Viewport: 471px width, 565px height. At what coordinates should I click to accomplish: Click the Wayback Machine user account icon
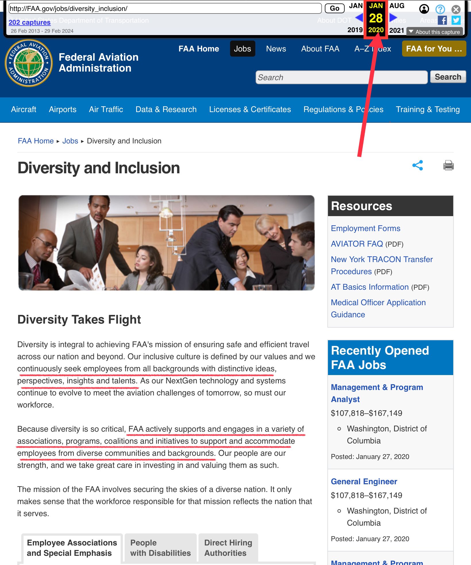(x=424, y=9)
